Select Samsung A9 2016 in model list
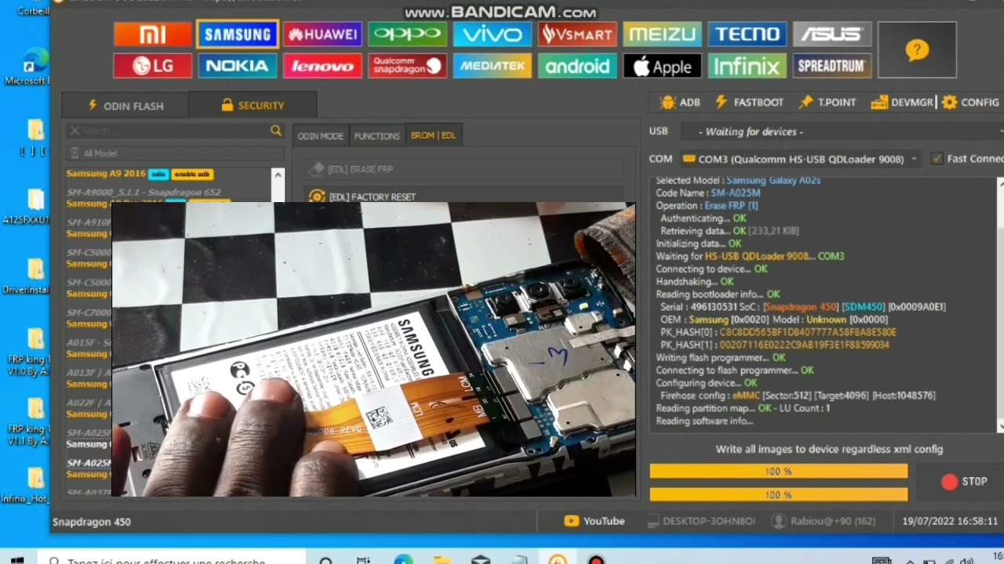Screen dimensions: 1004x564 point(106,174)
